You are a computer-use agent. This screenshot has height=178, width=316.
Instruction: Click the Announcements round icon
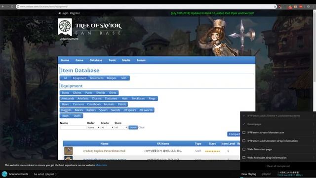[x=4, y=174]
